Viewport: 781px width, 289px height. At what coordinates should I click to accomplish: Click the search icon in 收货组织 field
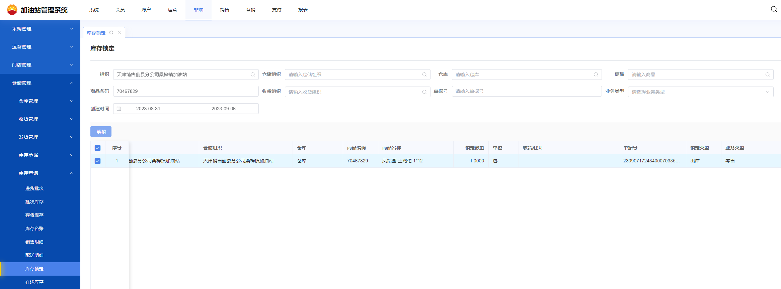coord(424,92)
